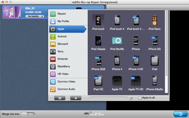Toggle the Merge into one switch

pos(28,114)
